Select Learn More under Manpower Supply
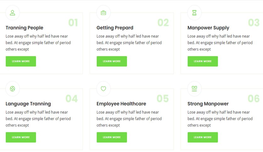 pyautogui.click(x=203, y=61)
